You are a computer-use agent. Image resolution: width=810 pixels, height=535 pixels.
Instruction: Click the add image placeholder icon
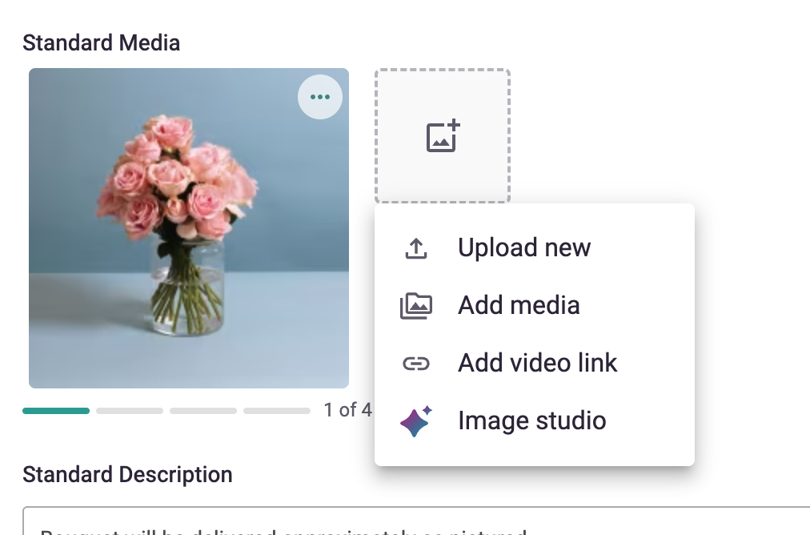tap(443, 136)
